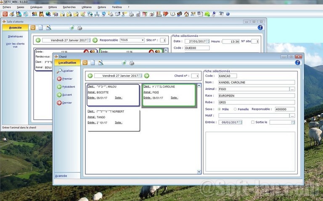Open the Entrée date picker dropdown
Image resolution: width=323 pixels, height=201 pixels.
[x=241, y=122]
